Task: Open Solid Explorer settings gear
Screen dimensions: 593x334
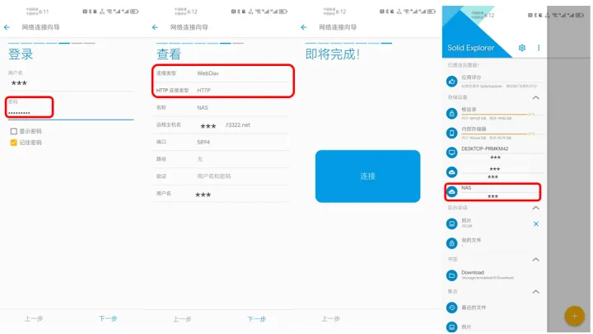Action: (x=521, y=48)
